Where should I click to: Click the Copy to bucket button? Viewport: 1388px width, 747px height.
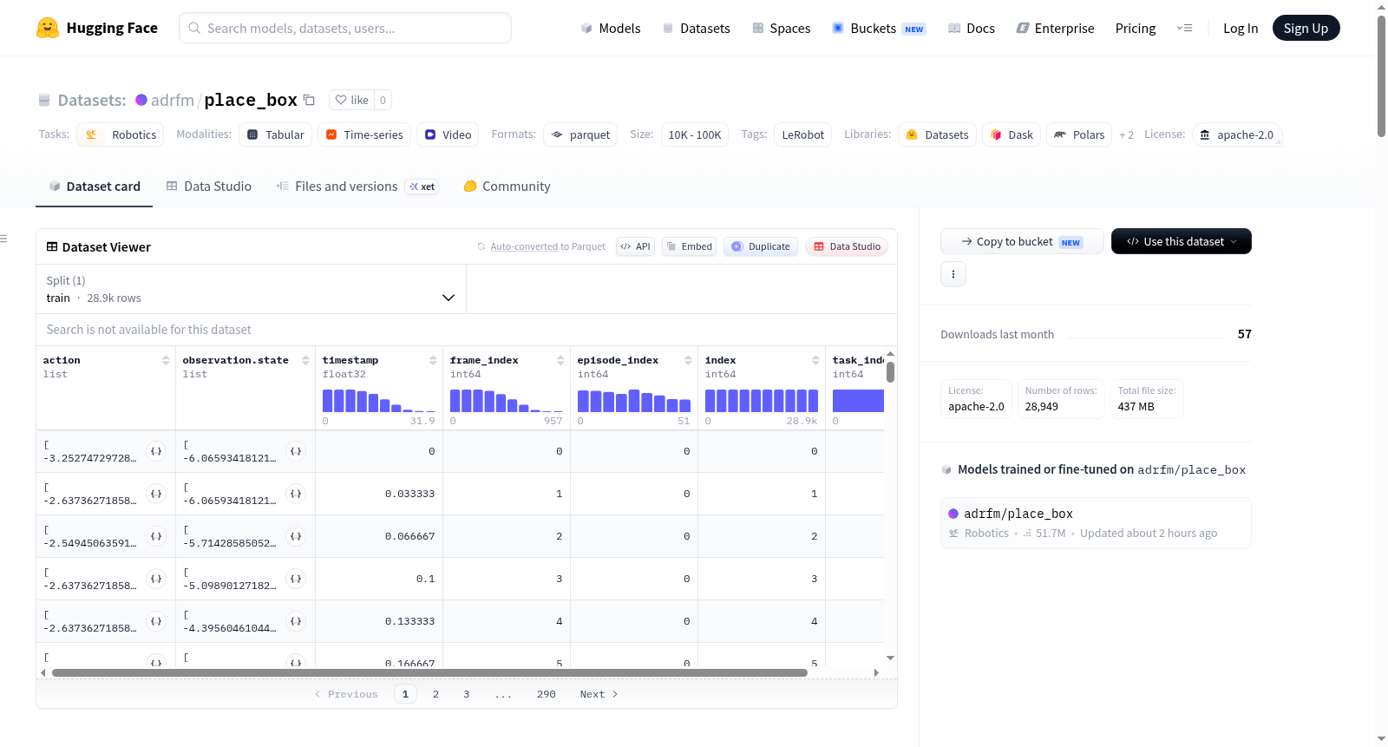click(x=1022, y=241)
